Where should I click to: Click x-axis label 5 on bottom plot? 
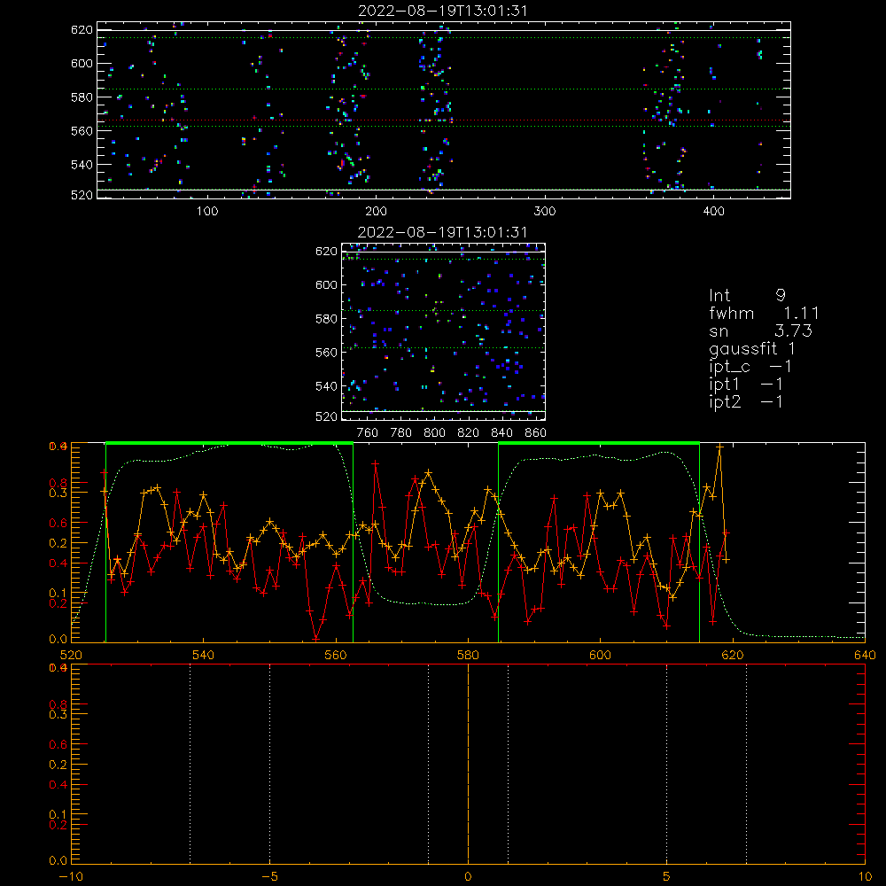point(667,876)
